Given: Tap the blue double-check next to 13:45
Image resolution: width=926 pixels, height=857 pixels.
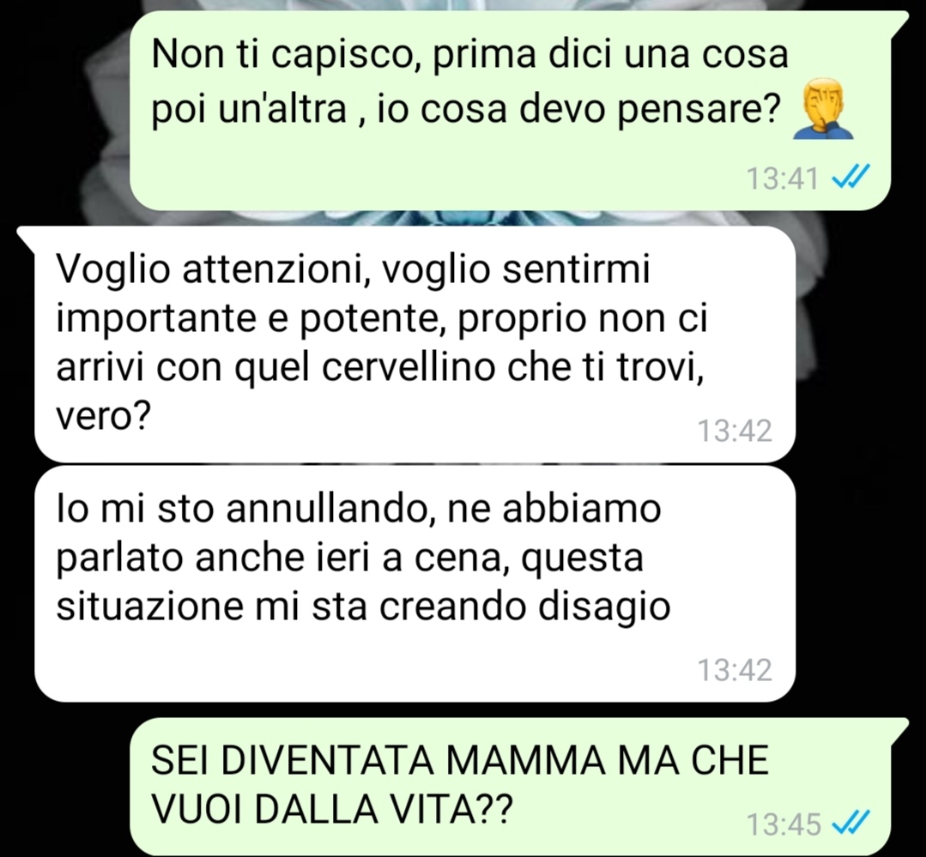Looking at the screenshot, I should point(851,822).
